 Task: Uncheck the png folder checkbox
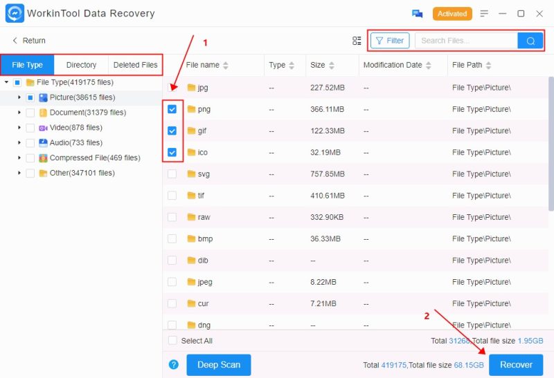[172, 109]
